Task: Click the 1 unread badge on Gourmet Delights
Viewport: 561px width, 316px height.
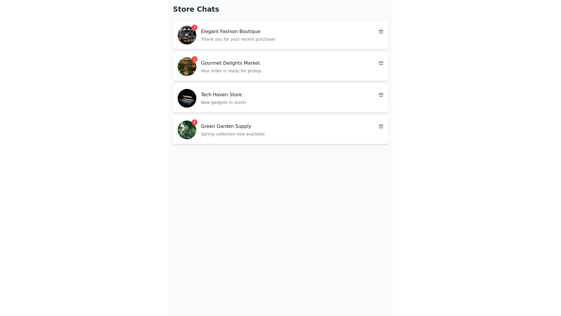Action: pos(195,59)
